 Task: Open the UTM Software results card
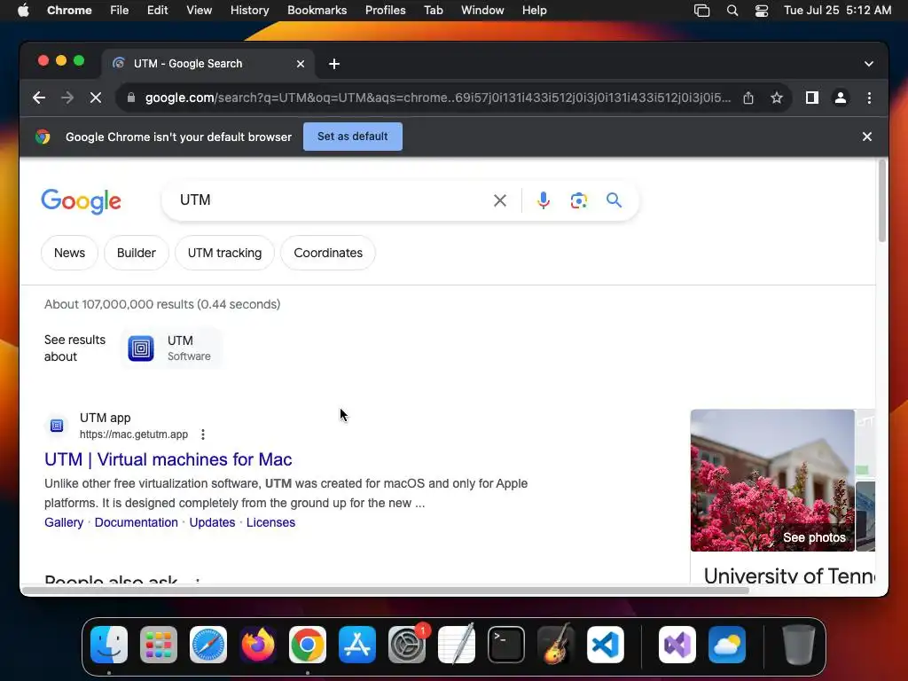pyautogui.click(x=171, y=348)
